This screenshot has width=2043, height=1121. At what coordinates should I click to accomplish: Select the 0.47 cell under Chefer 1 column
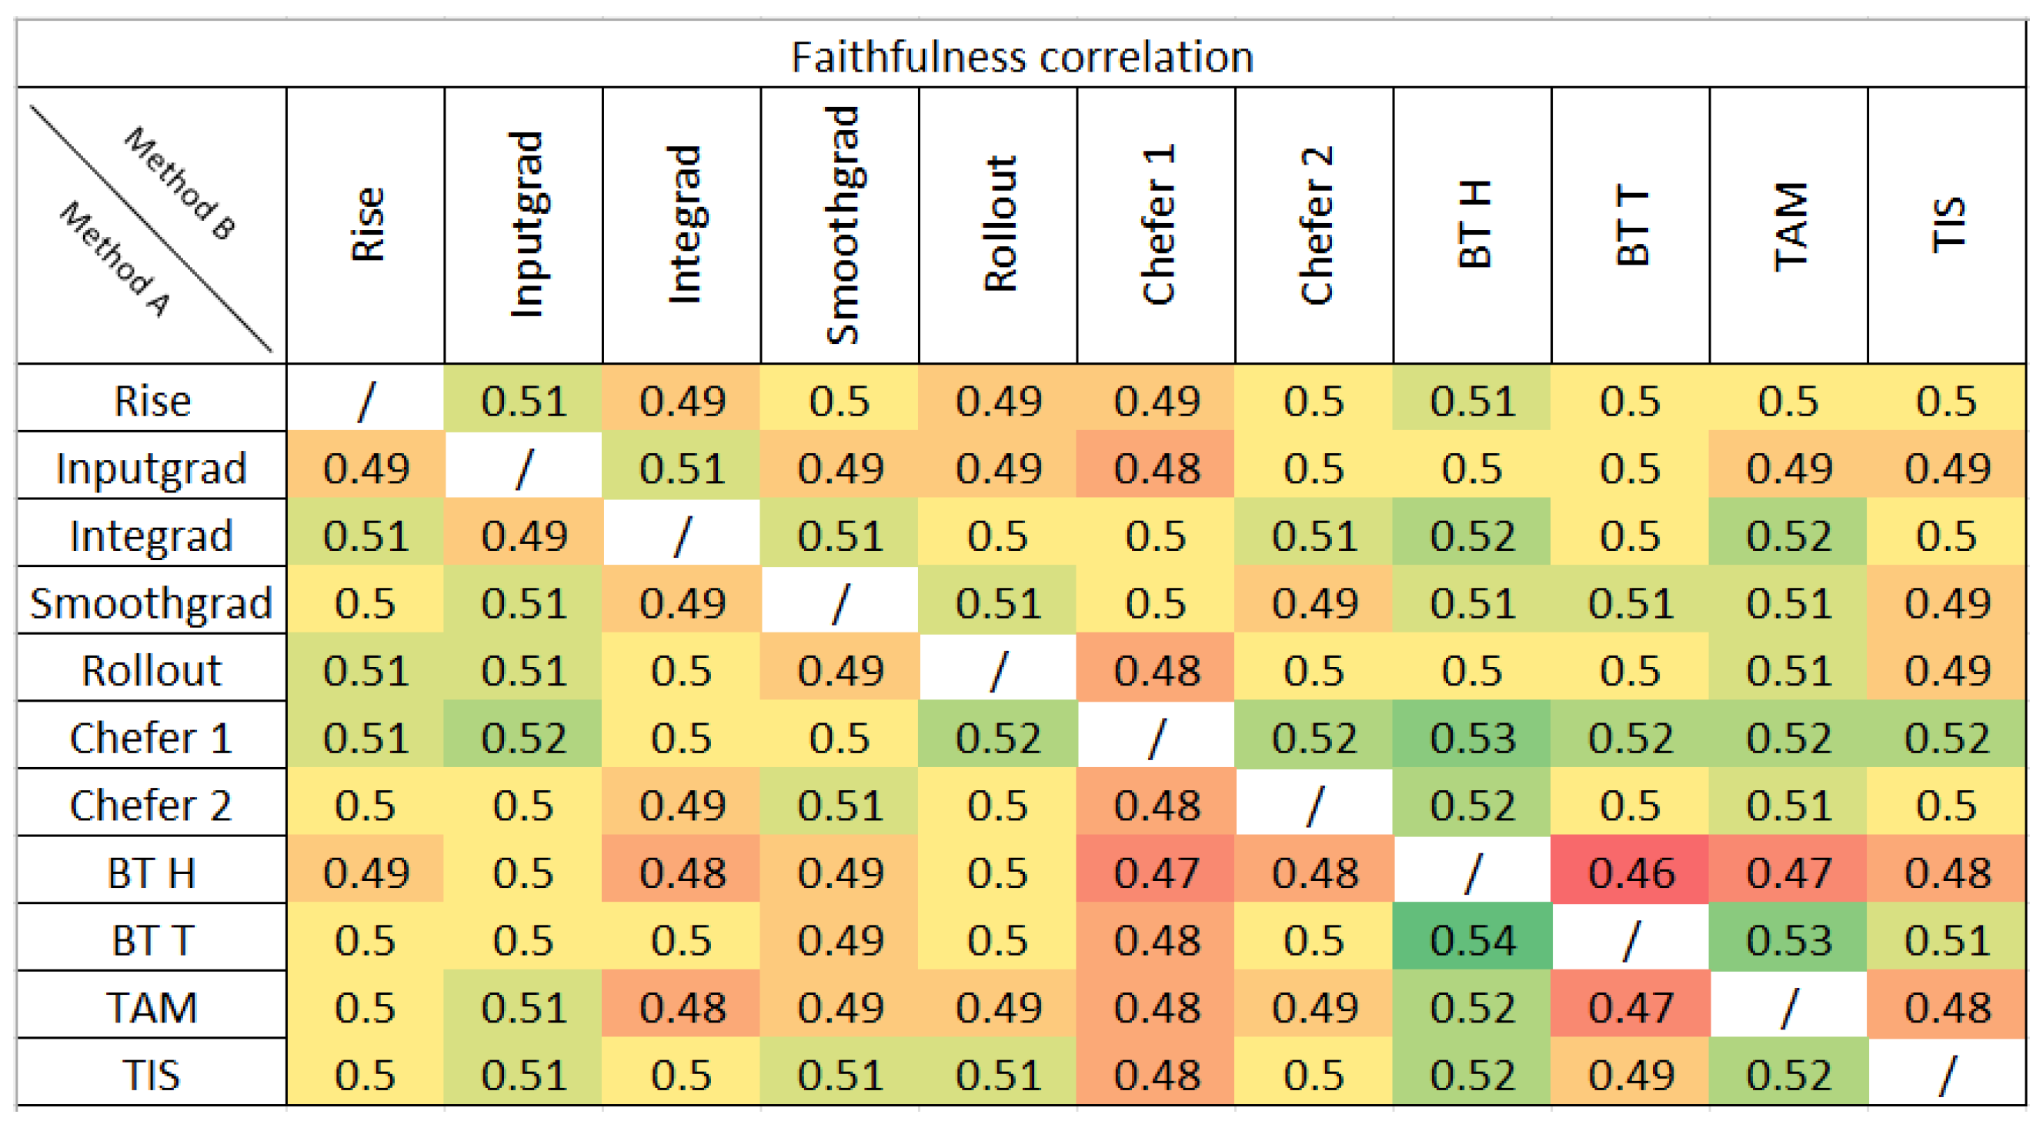[x=1157, y=872]
